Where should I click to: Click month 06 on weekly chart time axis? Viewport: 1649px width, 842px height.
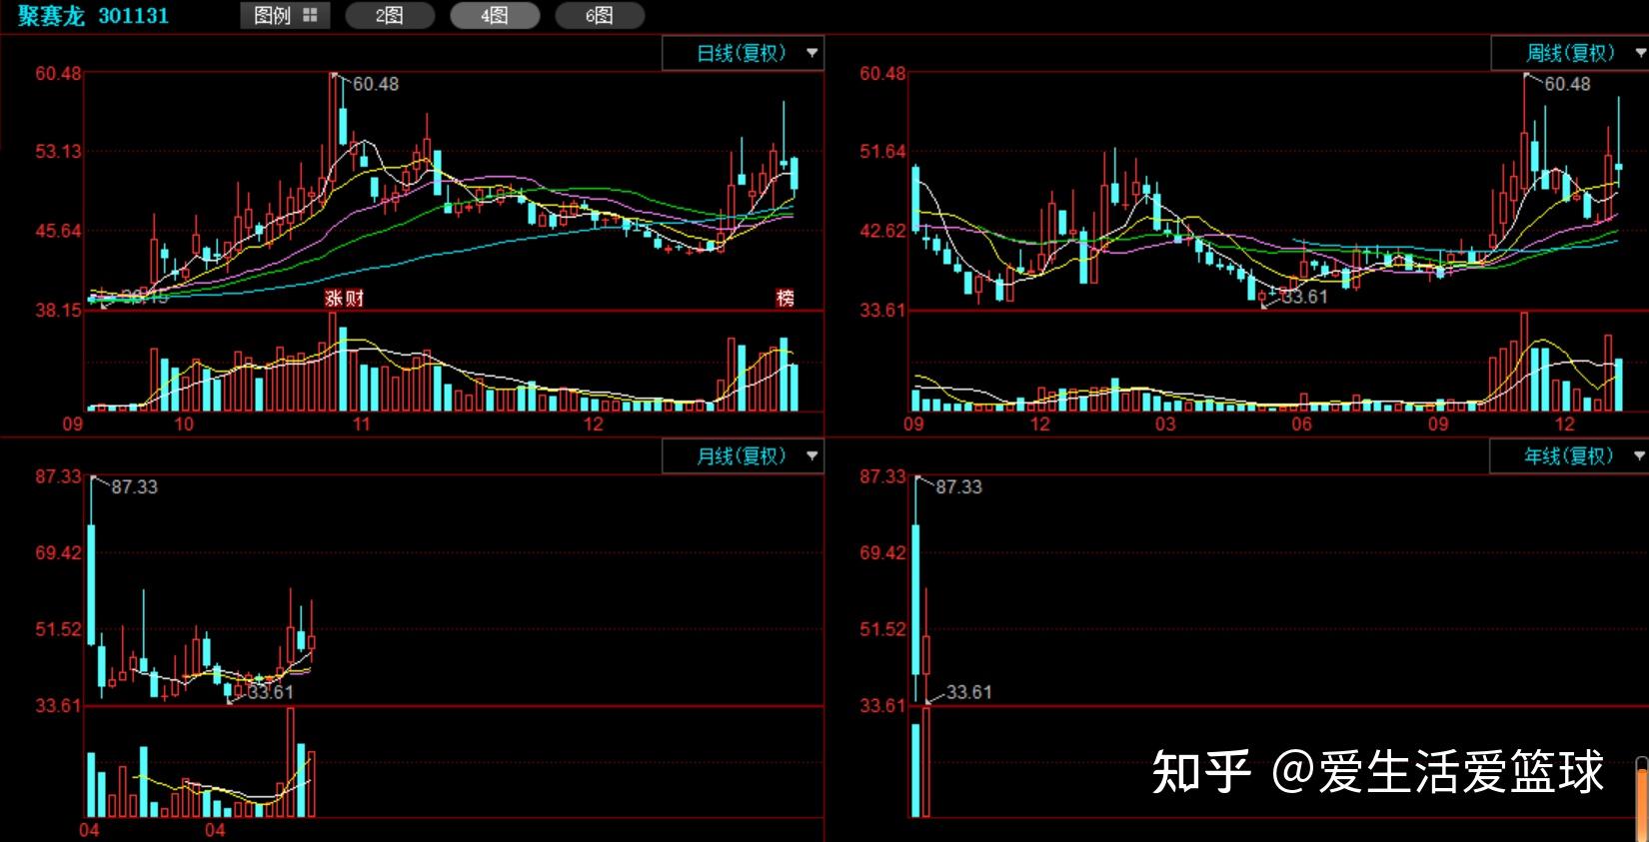(1301, 423)
